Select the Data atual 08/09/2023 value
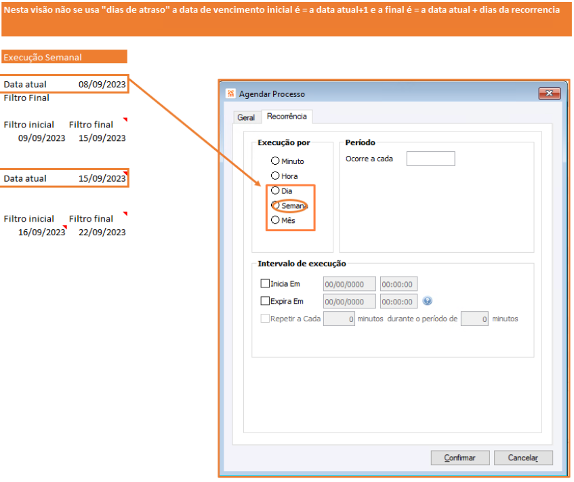The image size is (574, 482). pos(102,85)
